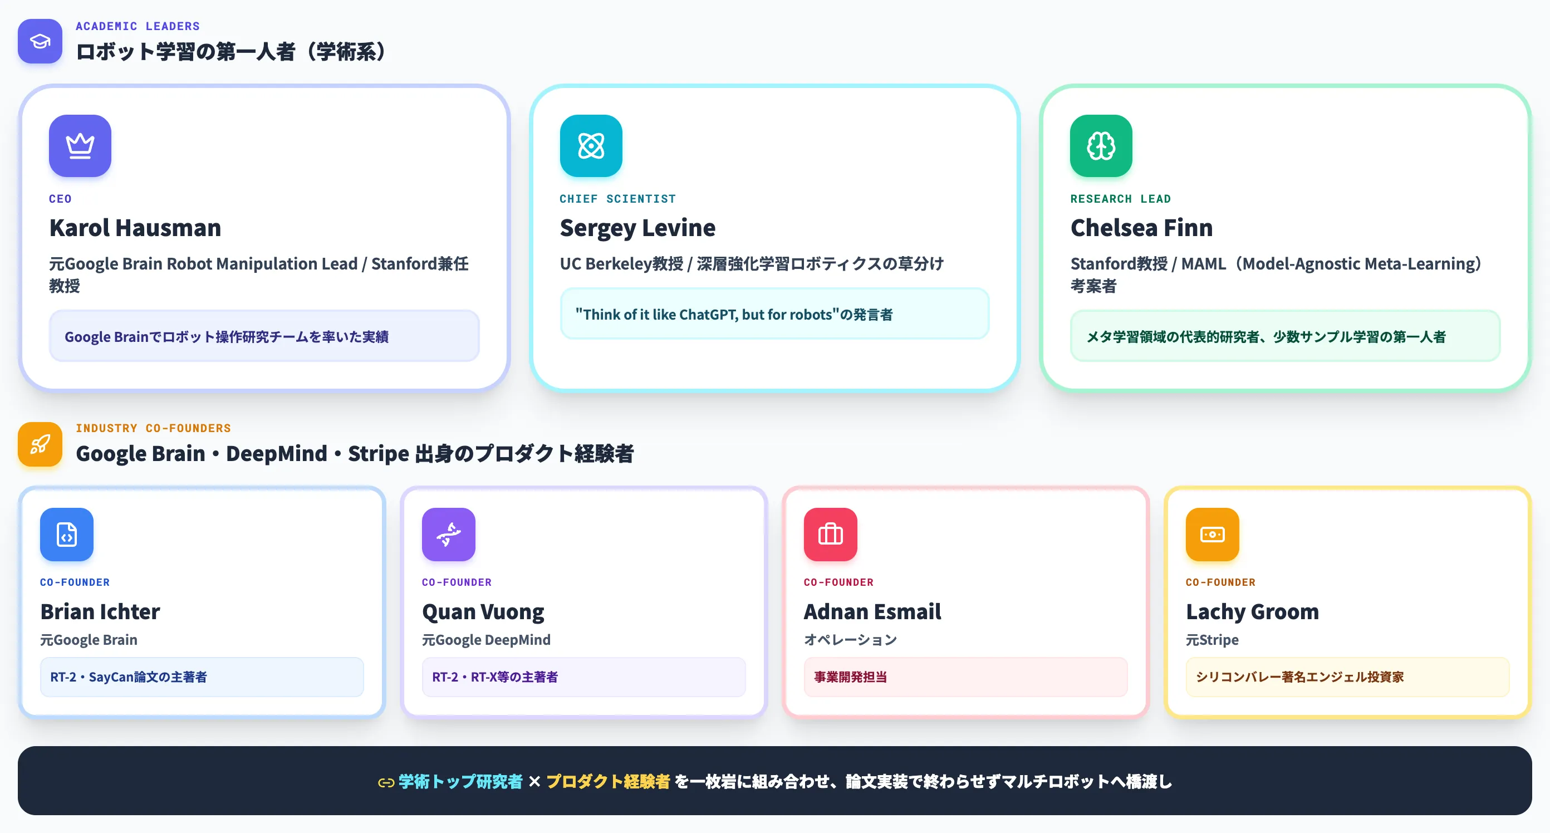Image resolution: width=1550 pixels, height=833 pixels.
Task: Click the CHIEF SCIENTIST role label
Action: coord(618,199)
